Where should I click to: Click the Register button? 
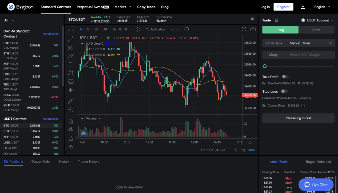[283, 7]
